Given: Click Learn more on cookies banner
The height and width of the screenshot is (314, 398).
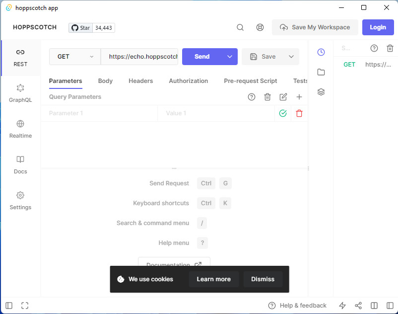Looking at the screenshot, I should coord(214,279).
